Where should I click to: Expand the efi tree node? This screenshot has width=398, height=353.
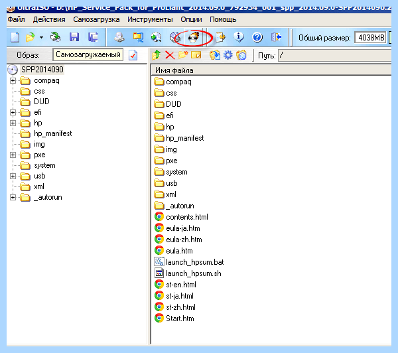(13, 112)
